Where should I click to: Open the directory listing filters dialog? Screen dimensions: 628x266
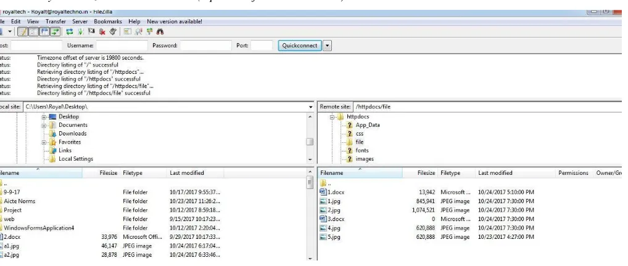(127, 31)
